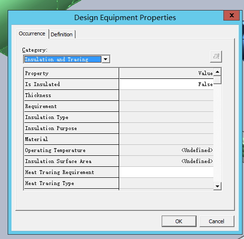Select the Insulation Surface Area property
244x239 pixels.
click(x=71, y=161)
